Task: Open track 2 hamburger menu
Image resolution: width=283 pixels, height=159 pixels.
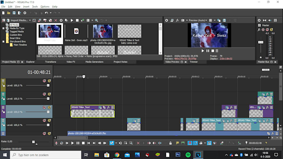Action: click(x=3, y=94)
